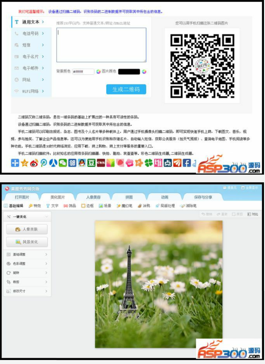Share via Diandian blue icon

pyautogui.click(x=168, y=163)
